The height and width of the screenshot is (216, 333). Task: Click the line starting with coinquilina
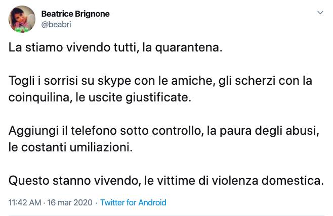100,97
